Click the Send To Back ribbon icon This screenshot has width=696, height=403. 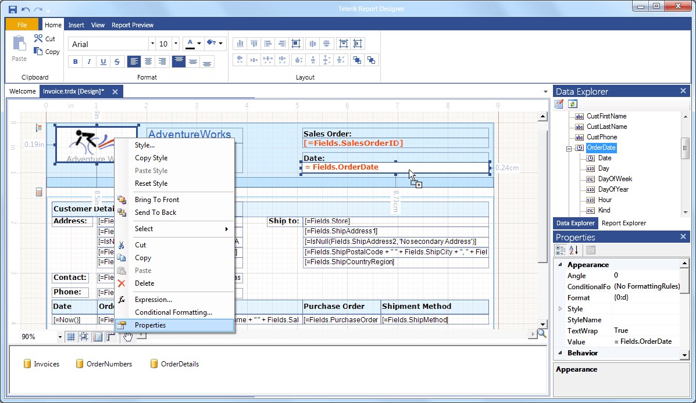[x=371, y=60]
